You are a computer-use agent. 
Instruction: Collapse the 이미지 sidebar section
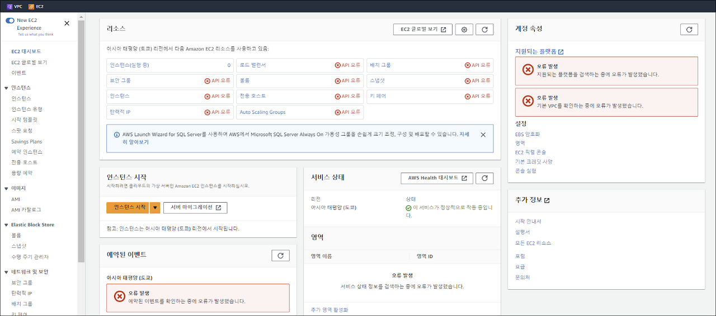coord(6,188)
